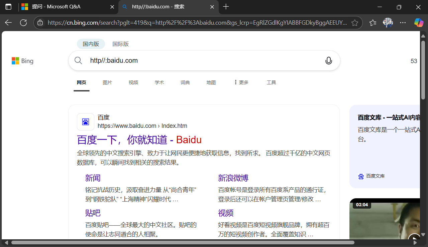Open the 百度一下，你就知道 result link

point(139,140)
